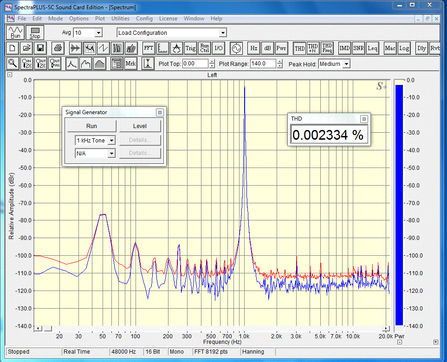This screenshot has height=362, width=447.
Task: Open the Utilities menu
Action: 120,19
